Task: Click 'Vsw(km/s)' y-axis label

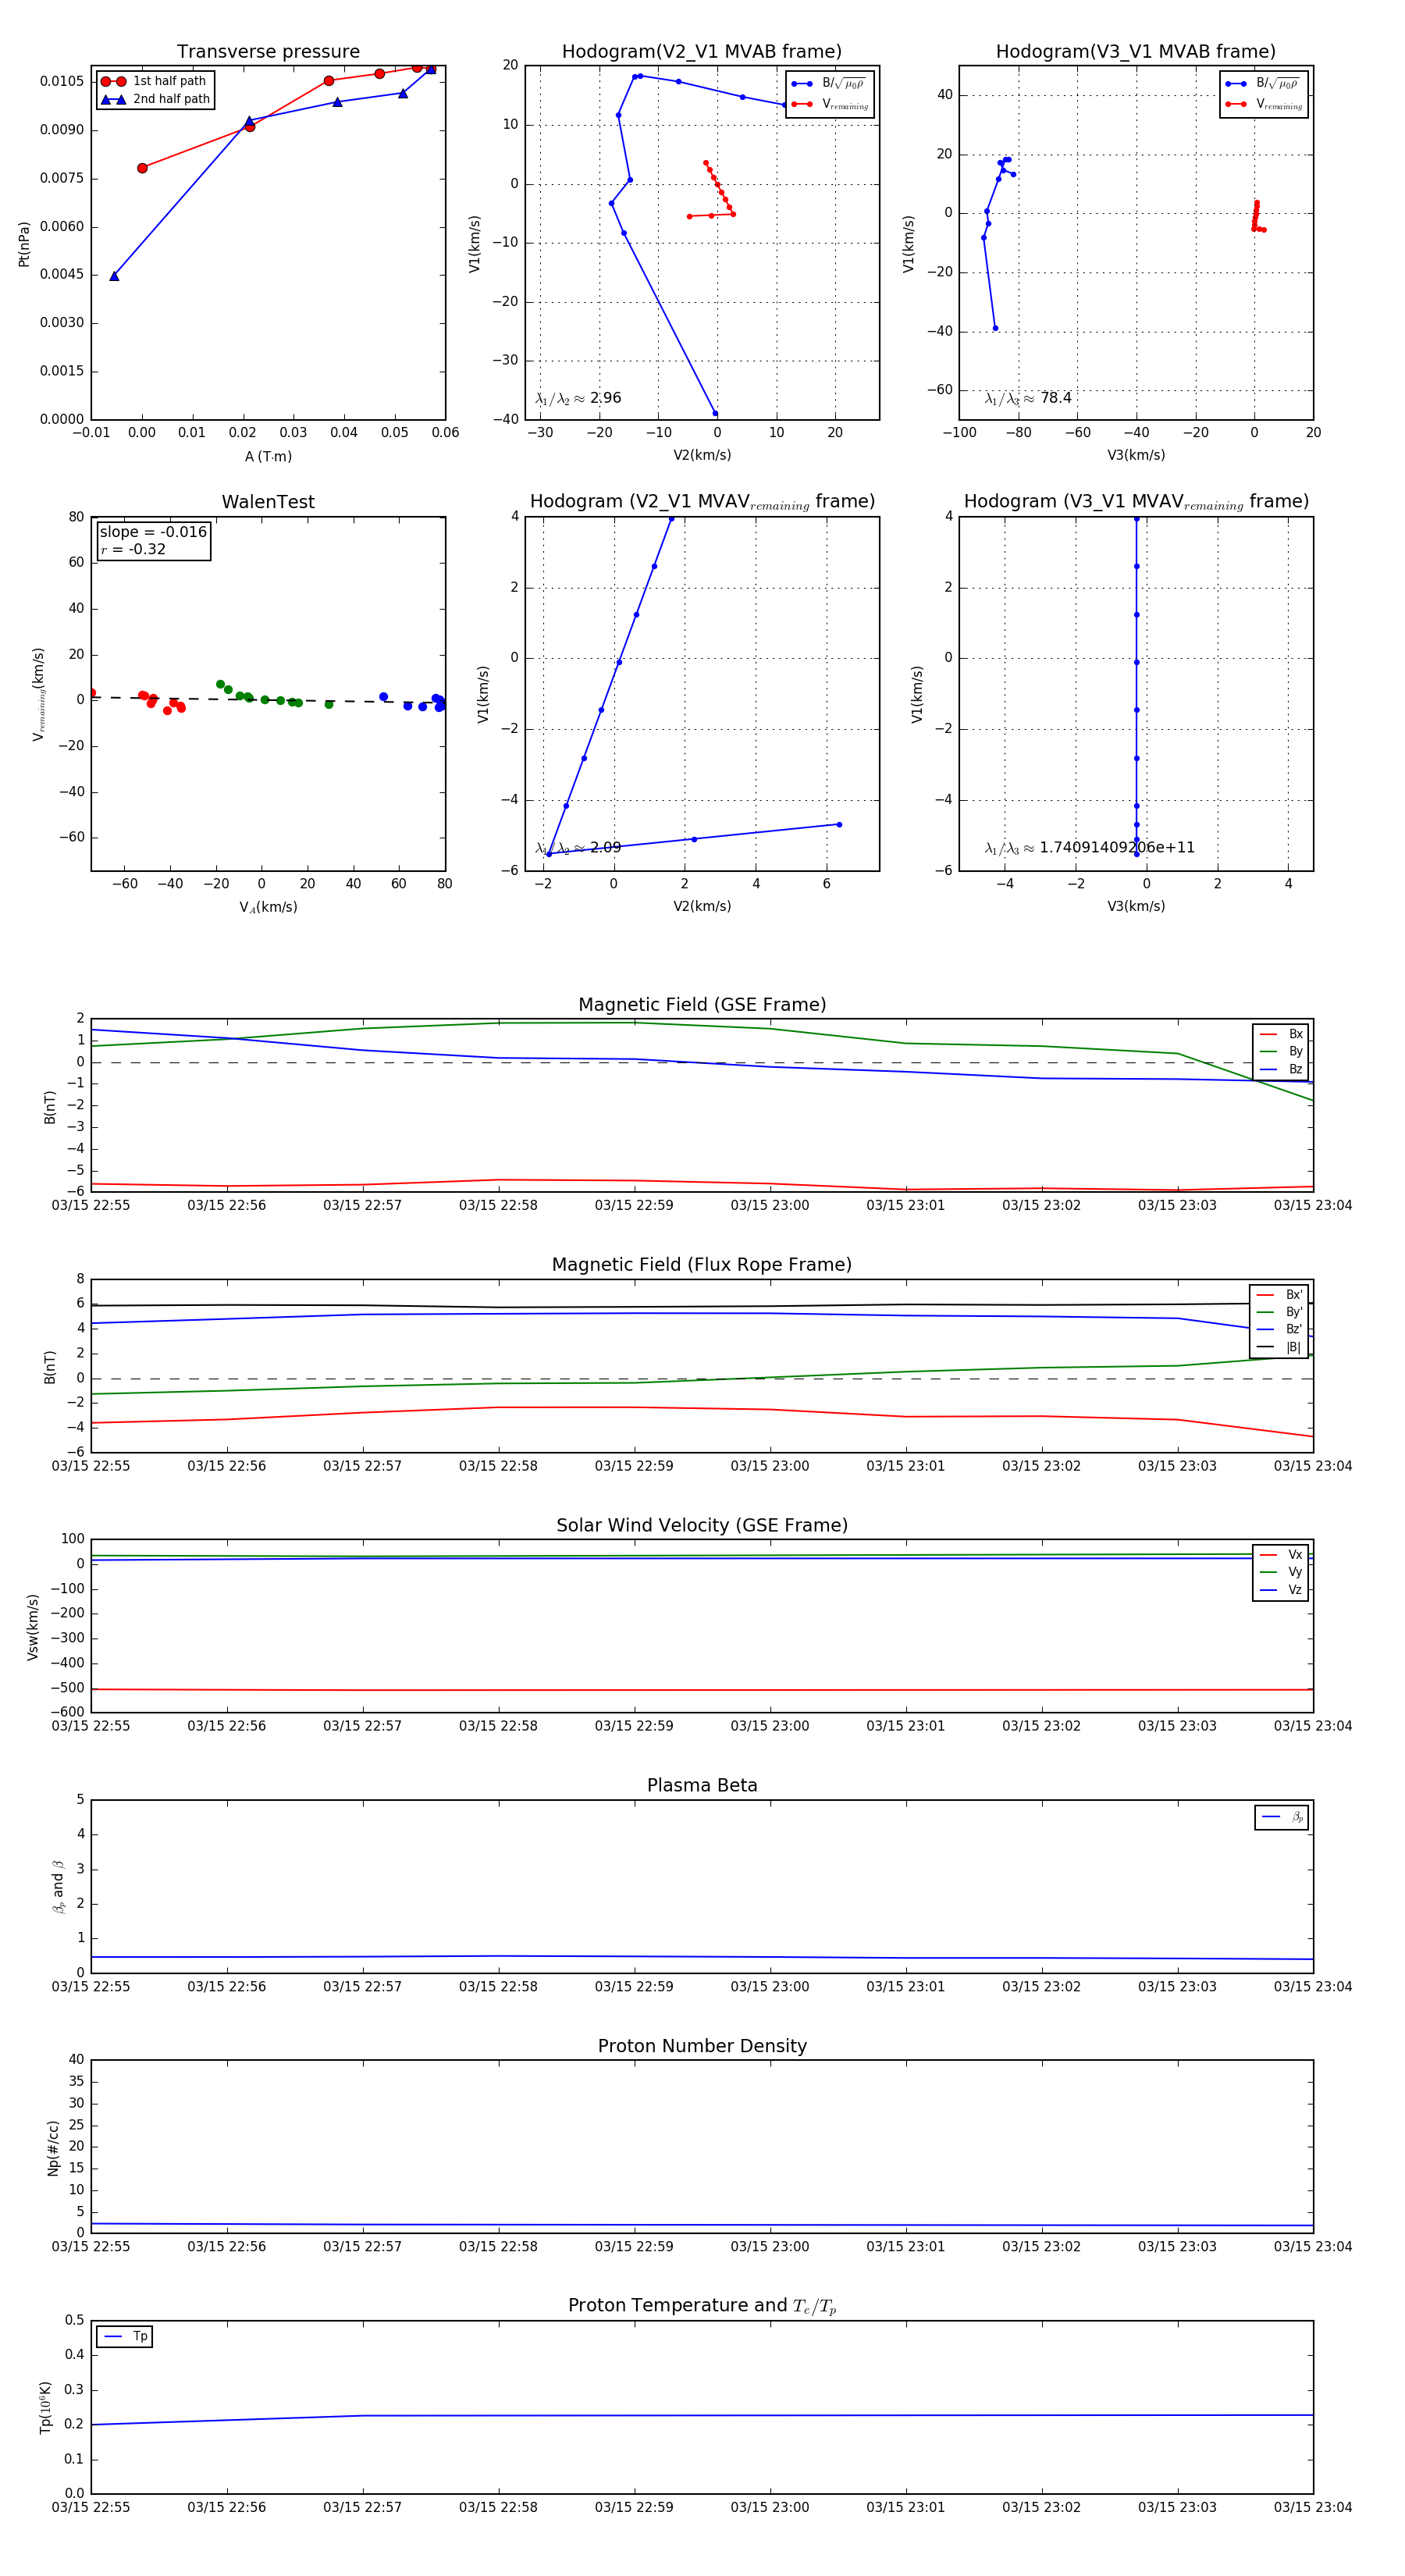Action: [33, 1627]
